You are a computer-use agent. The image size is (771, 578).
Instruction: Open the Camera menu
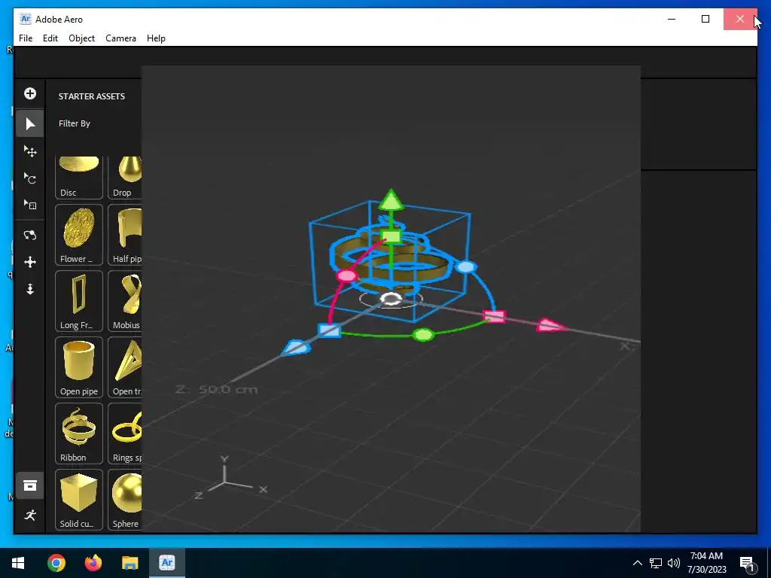pyautogui.click(x=120, y=38)
